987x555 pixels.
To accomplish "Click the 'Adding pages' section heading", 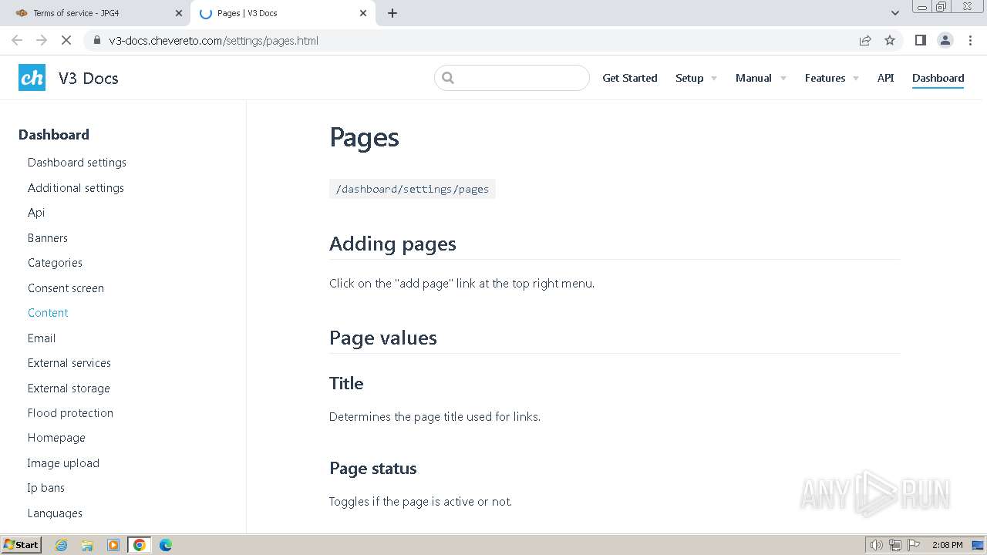I will [x=392, y=244].
